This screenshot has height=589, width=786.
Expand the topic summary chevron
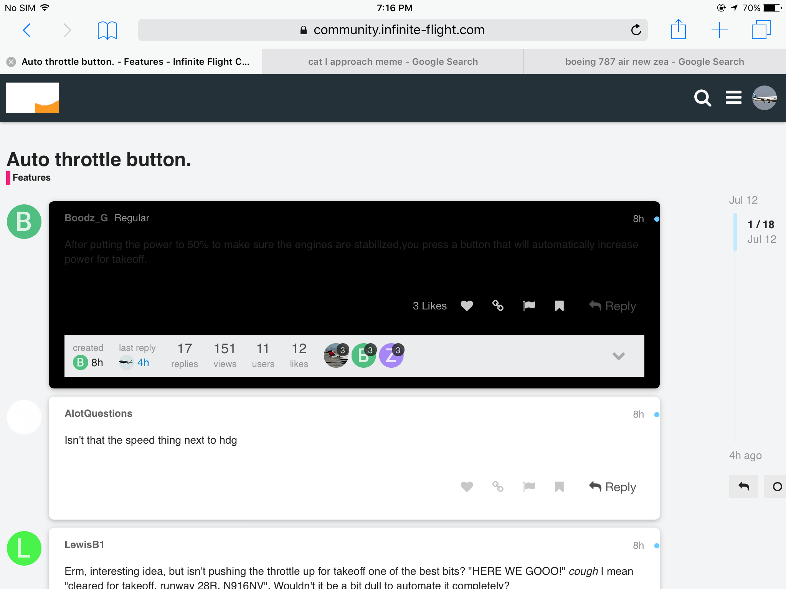coord(618,356)
